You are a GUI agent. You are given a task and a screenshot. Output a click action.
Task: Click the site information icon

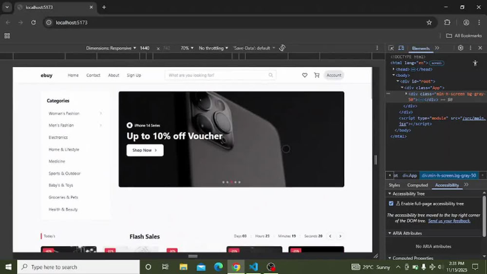(x=49, y=22)
